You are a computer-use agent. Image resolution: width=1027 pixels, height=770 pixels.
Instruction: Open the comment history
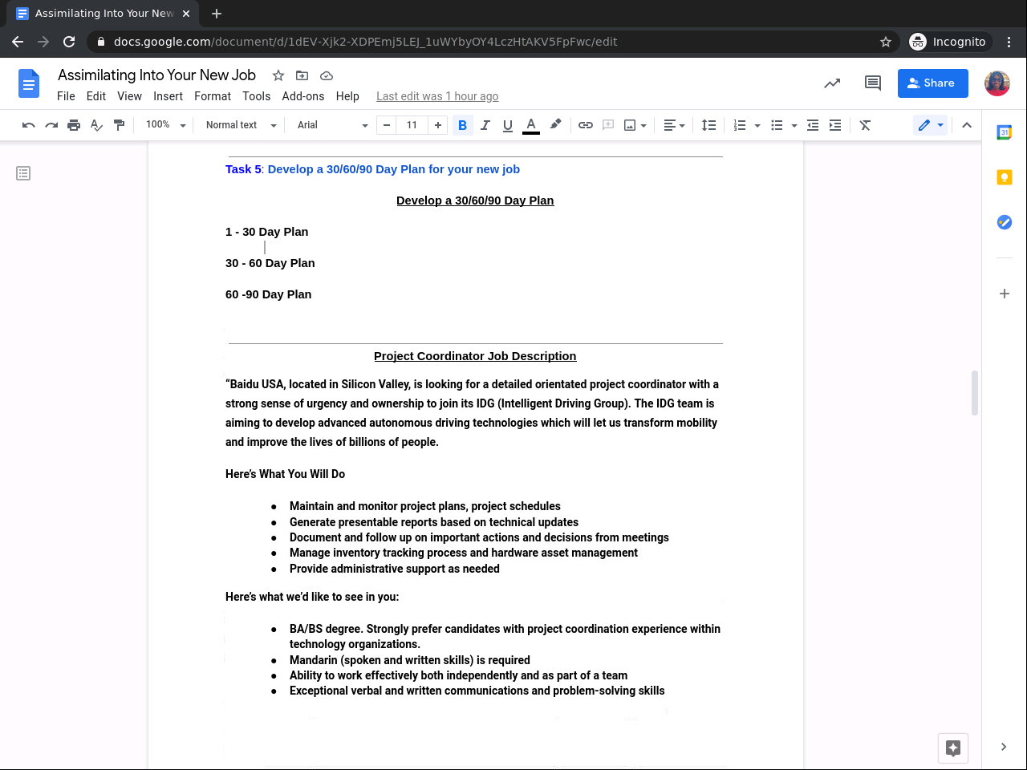point(873,83)
